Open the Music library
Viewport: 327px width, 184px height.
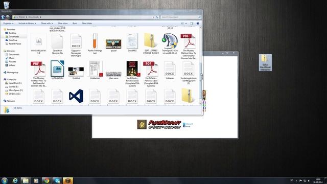11,58
